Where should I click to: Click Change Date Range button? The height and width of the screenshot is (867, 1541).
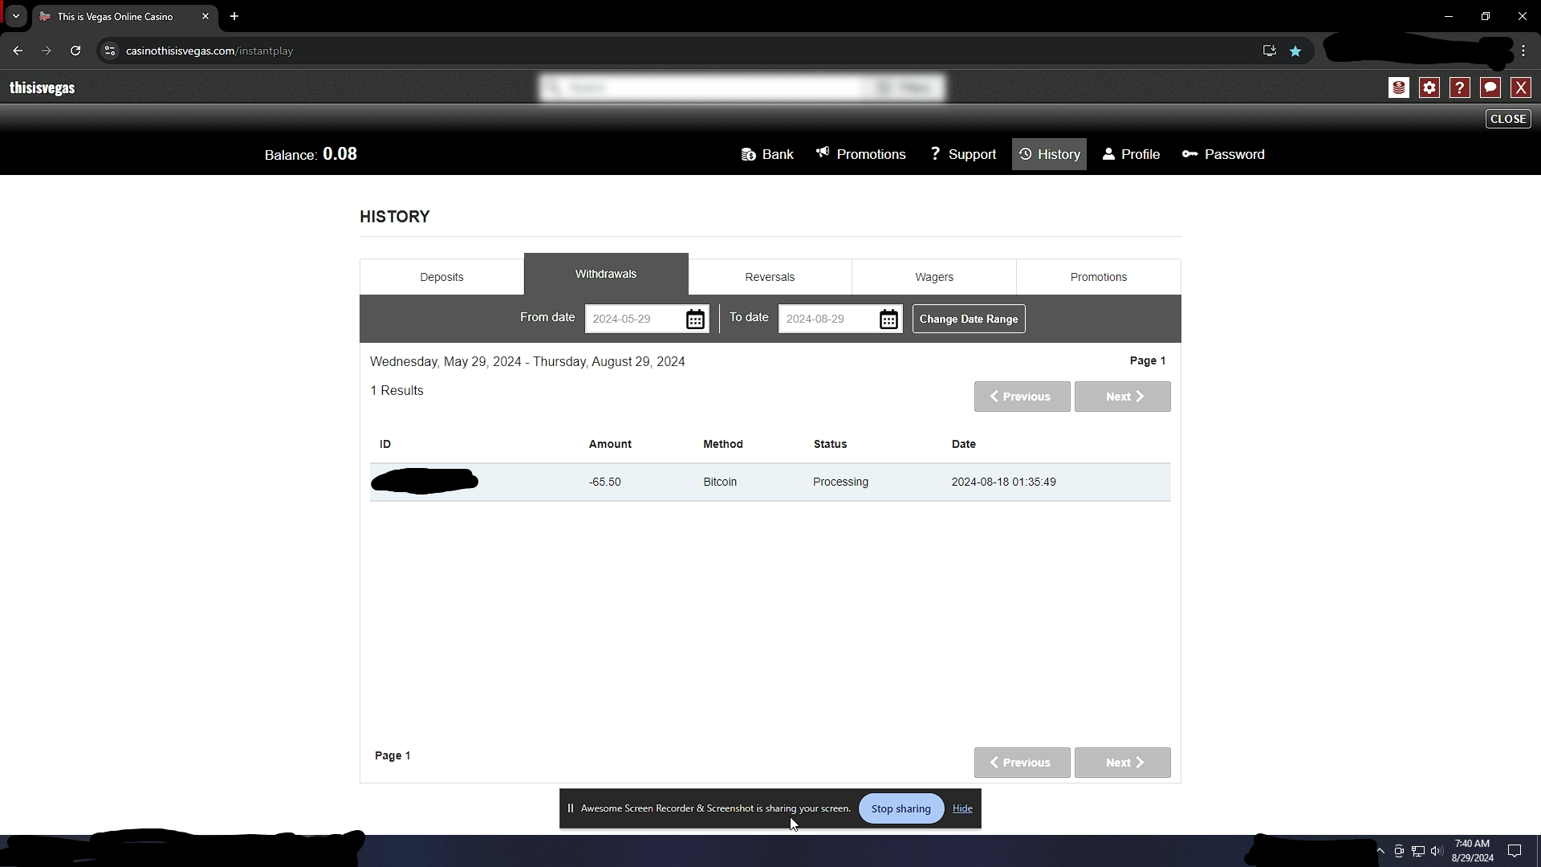tap(969, 319)
